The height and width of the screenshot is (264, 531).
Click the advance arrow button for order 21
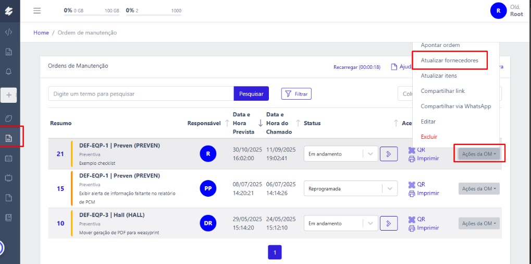[388, 154]
